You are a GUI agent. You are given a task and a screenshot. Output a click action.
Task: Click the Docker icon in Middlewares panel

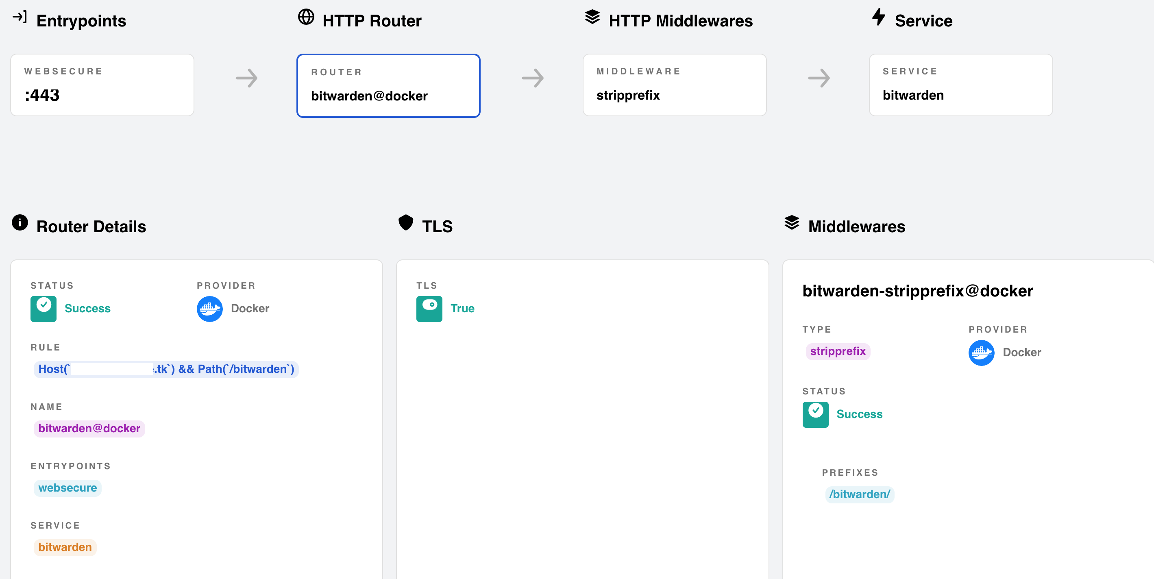click(x=981, y=353)
